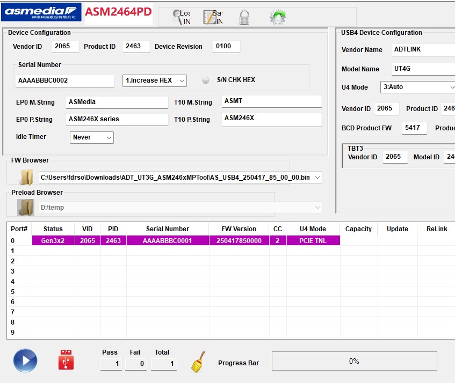
Task: Click the red USB device icon
Action: coord(66,360)
